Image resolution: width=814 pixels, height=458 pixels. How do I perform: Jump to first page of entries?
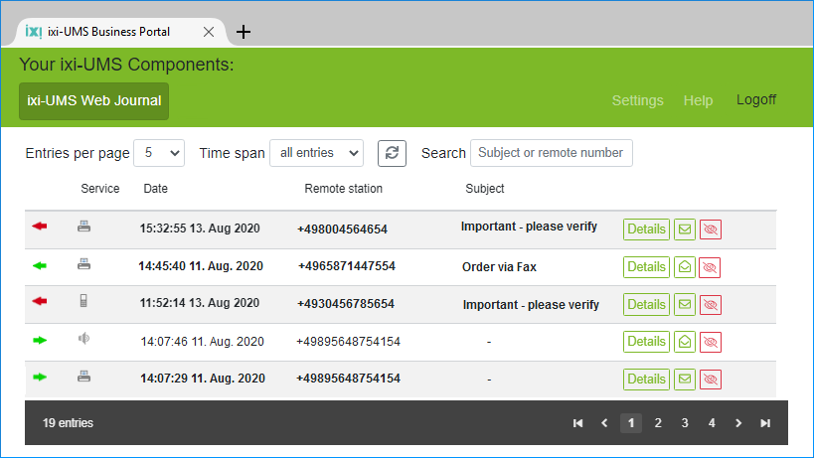577,423
